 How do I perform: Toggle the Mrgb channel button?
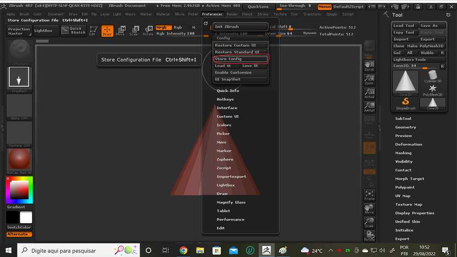pos(163,27)
